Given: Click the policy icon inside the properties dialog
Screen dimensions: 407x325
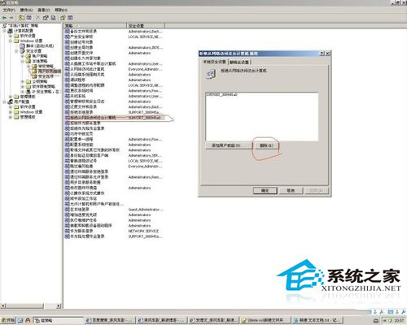Looking at the screenshot, I should pos(211,74).
